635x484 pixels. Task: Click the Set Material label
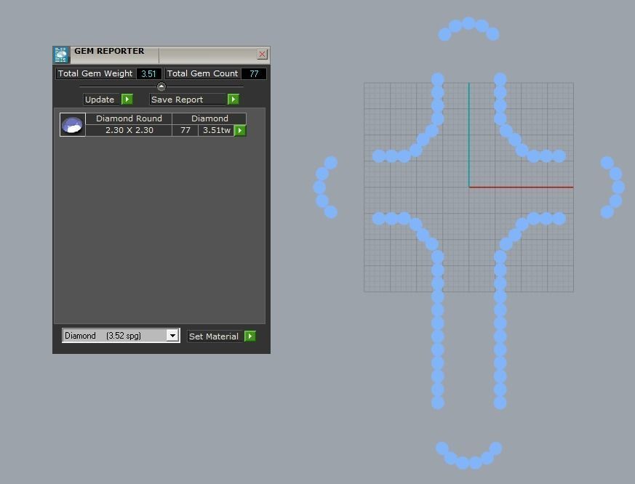point(215,336)
